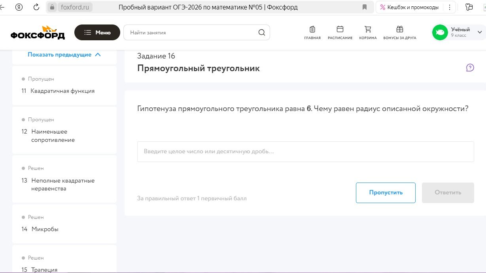Select task 11 Квадратичная функция
The width and height of the screenshot is (486, 273).
coord(64,86)
